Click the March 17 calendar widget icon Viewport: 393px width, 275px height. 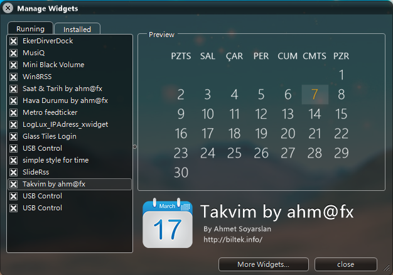pyautogui.click(x=168, y=223)
